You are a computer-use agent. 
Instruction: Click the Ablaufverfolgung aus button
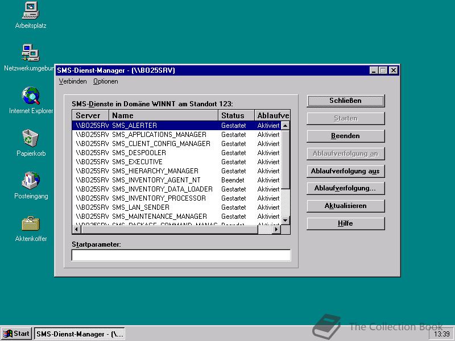pyautogui.click(x=346, y=171)
